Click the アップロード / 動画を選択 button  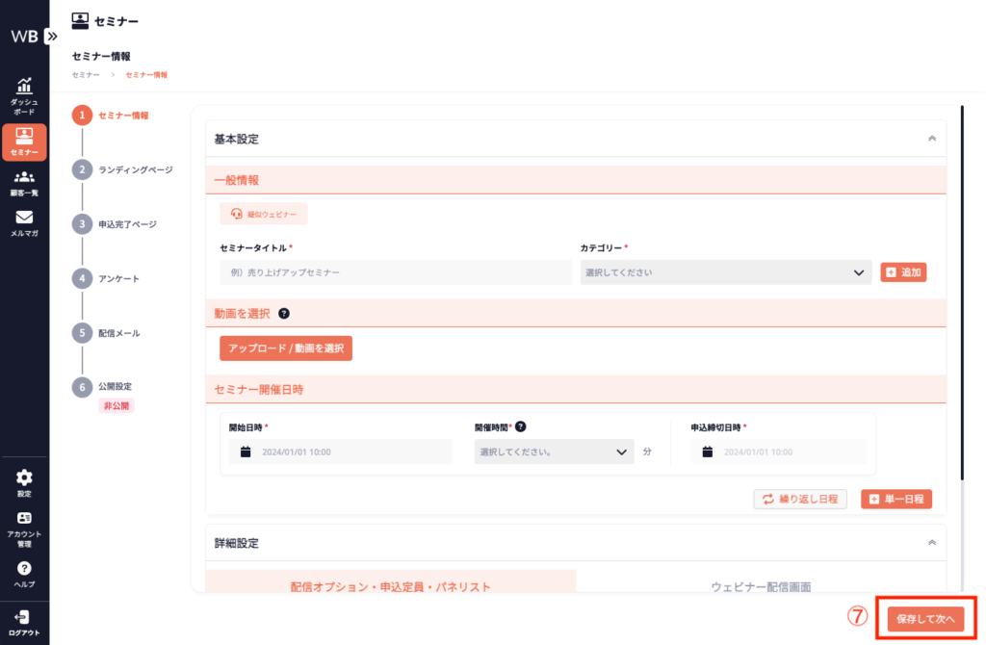tap(286, 348)
